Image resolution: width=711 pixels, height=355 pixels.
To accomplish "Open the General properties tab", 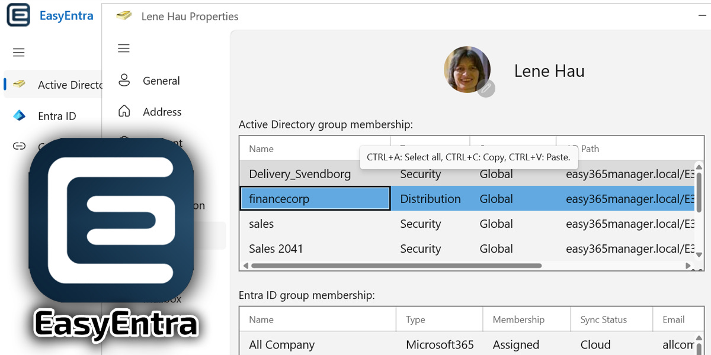I will pos(162,80).
